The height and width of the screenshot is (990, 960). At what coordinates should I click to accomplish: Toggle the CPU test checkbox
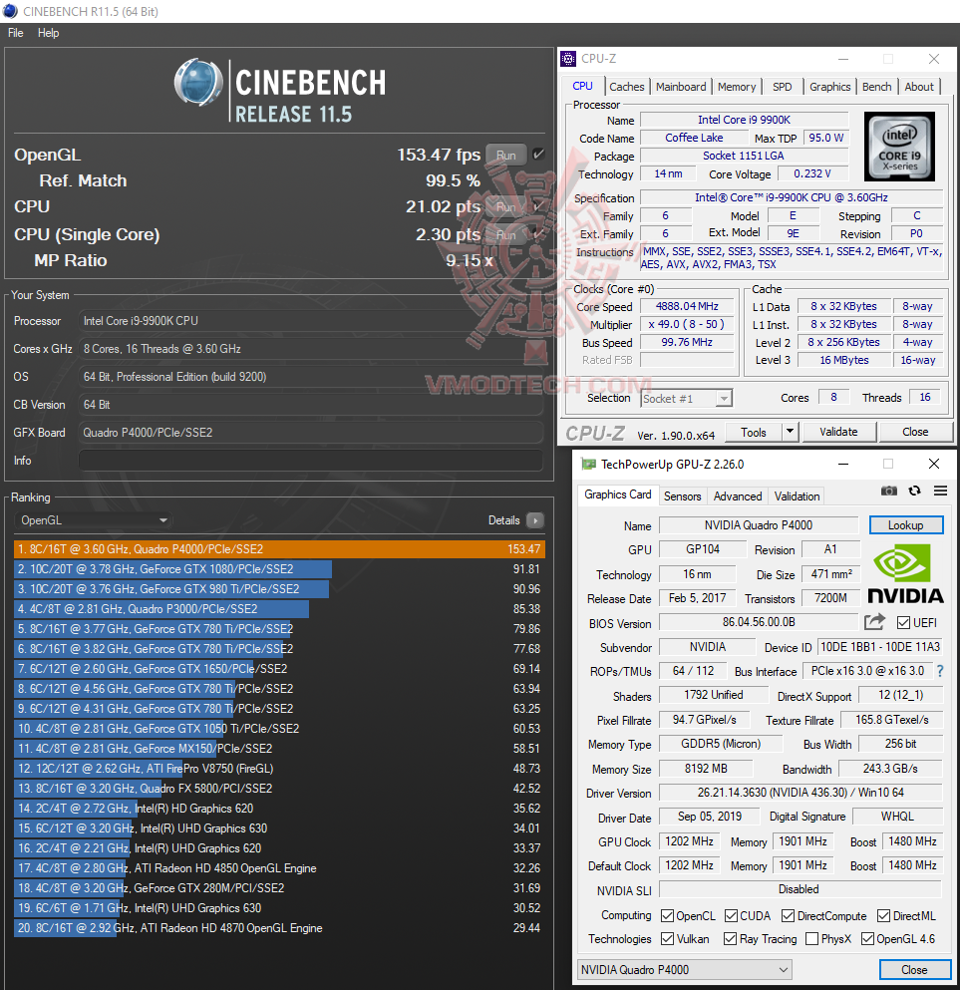coord(538,205)
